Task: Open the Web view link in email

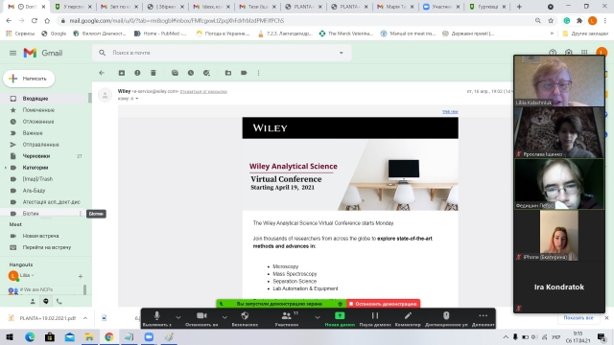Action: coord(450,112)
